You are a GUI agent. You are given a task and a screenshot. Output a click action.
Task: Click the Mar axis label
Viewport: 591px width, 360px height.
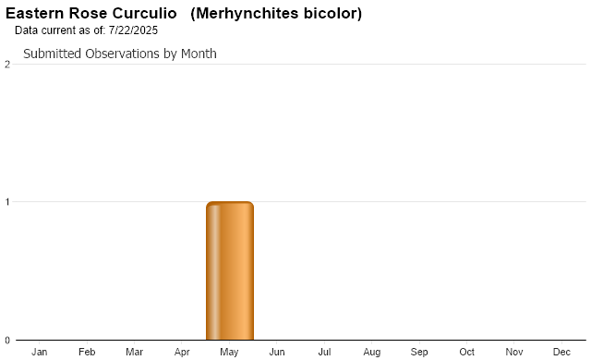(x=134, y=352)
